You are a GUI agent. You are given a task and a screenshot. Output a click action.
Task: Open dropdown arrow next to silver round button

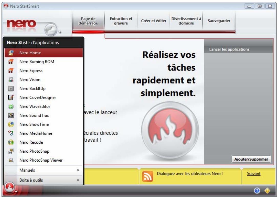click(60, 32)
